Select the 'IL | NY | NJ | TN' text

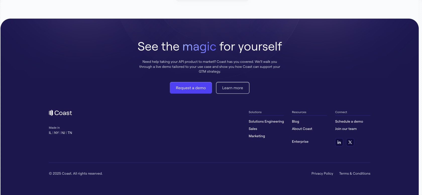pyautogui.click(x=60, y=133)
